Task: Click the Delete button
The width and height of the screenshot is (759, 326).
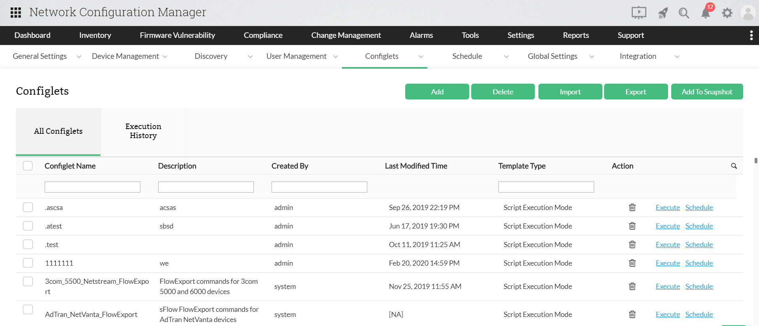Action: [503, 92]
